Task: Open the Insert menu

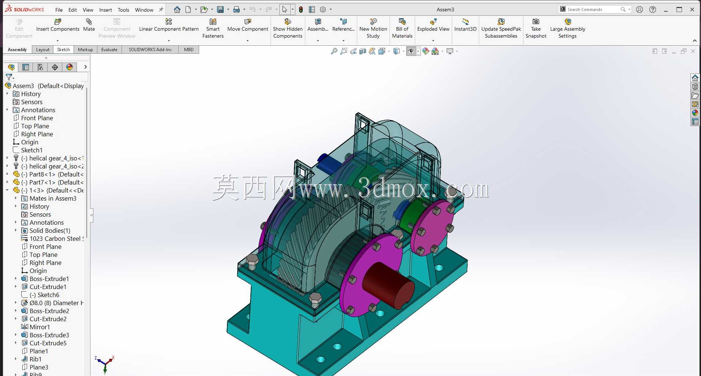Action: pos(105,10)
